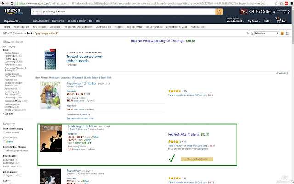Open the Sort by Relevance dropdown

[266, 33]
